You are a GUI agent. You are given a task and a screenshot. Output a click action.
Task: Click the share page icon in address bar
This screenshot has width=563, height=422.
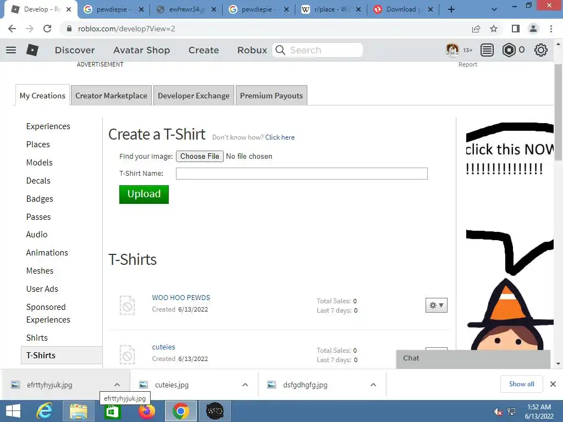(476, 29)
